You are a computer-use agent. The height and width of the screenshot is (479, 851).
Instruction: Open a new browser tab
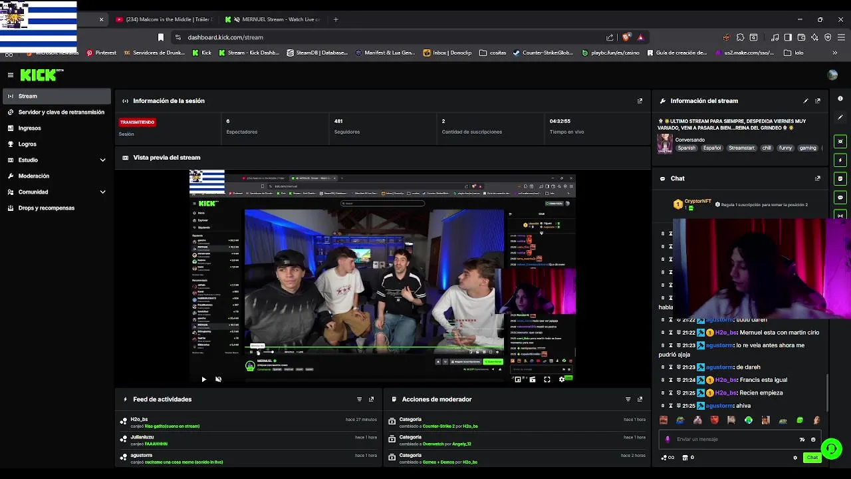pyautogui.click(x=336, y=19)
